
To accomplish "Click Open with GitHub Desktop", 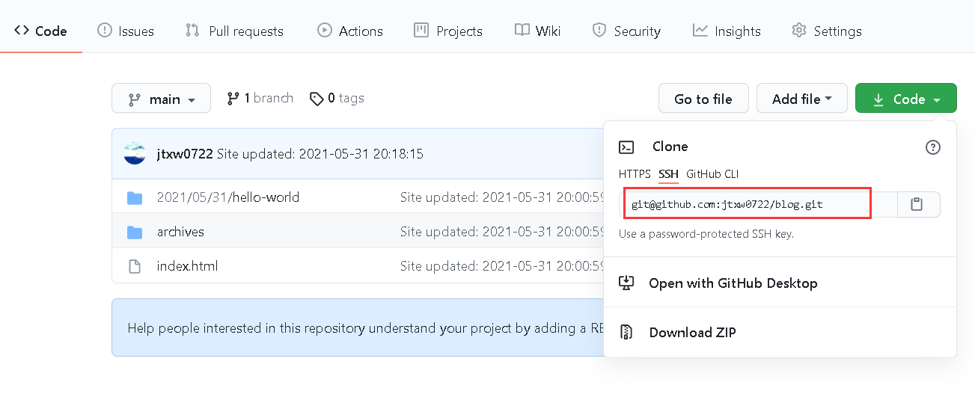I will point(733,283).
